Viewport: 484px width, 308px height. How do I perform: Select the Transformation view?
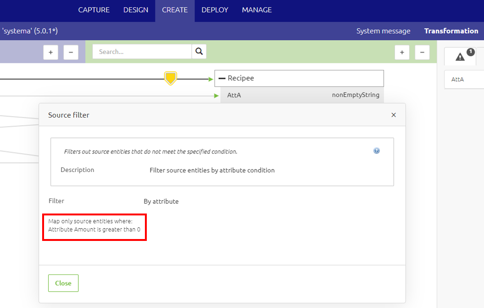pyautogui.click(x=451, y=31)
